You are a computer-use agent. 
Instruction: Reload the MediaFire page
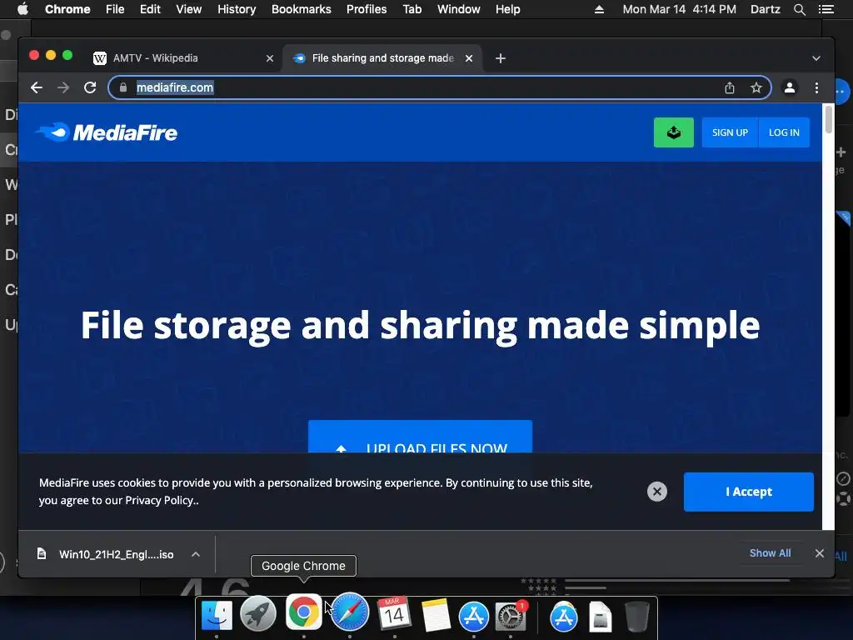[x=90, y=87]
